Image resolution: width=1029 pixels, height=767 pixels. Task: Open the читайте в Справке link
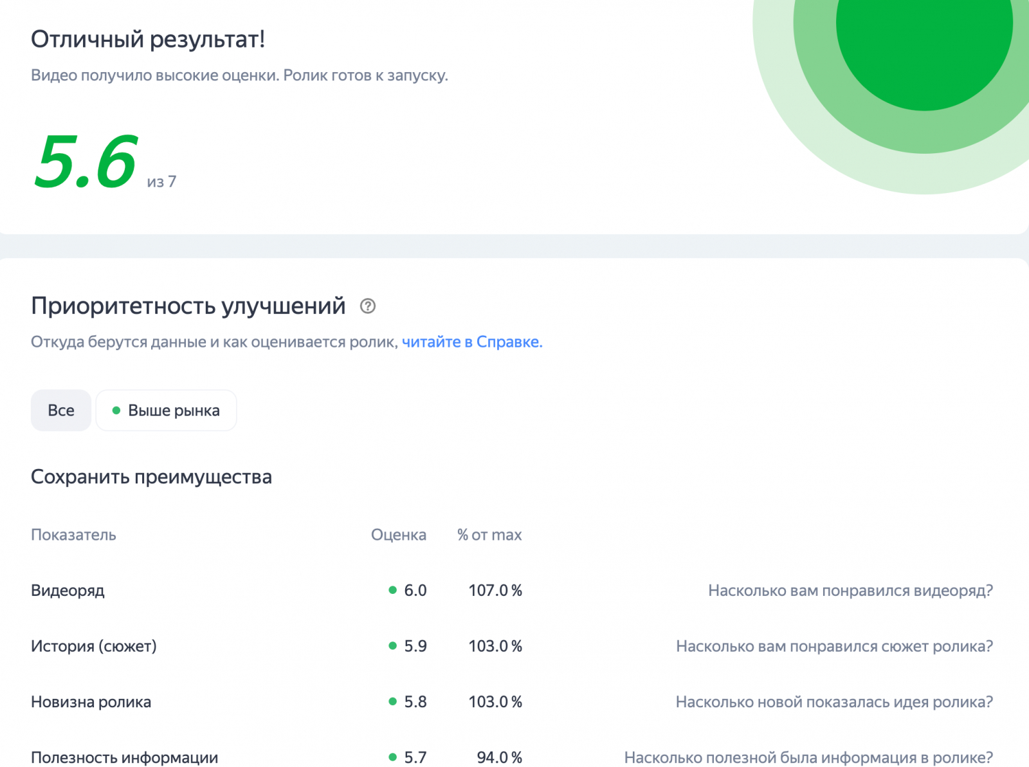[x=471, y=342]
